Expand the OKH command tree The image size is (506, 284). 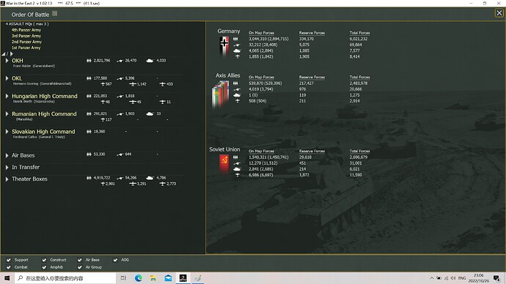(x=7, y=61)
